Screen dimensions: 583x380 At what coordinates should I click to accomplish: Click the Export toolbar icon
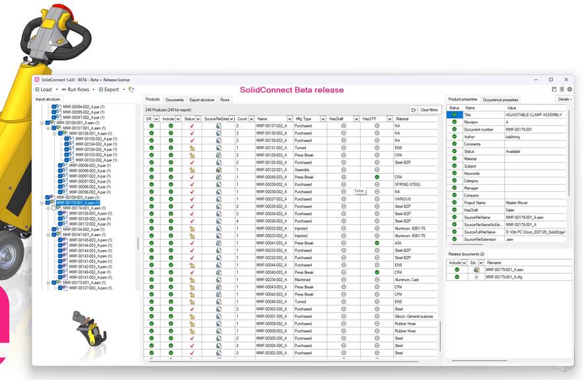[x=101, y=89]
